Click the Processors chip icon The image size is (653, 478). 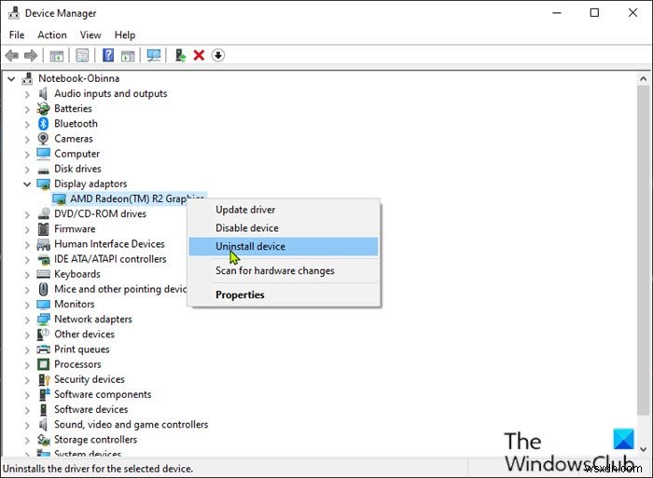pyautogui.click(x=43, y=364)
